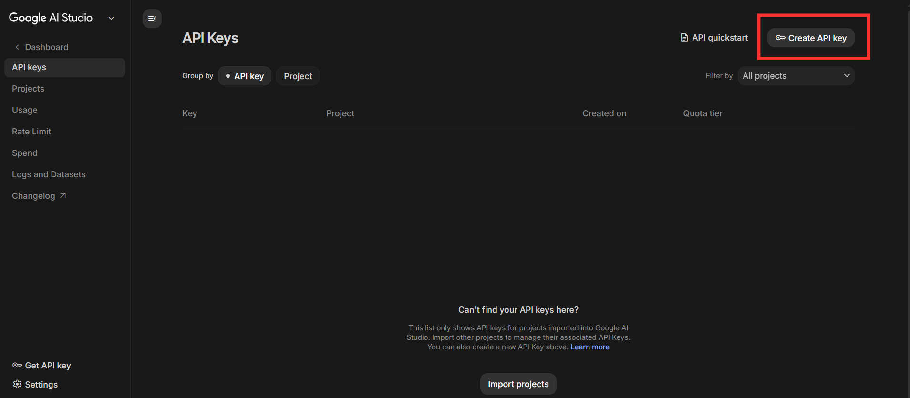
Task: Open the Projects section in sidebar
Action: coord(28,89)
